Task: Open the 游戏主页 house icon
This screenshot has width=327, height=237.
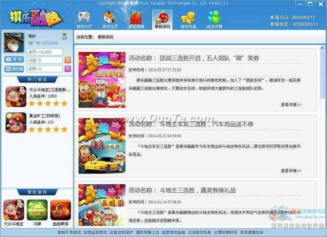Action: (x=110, y=19)
